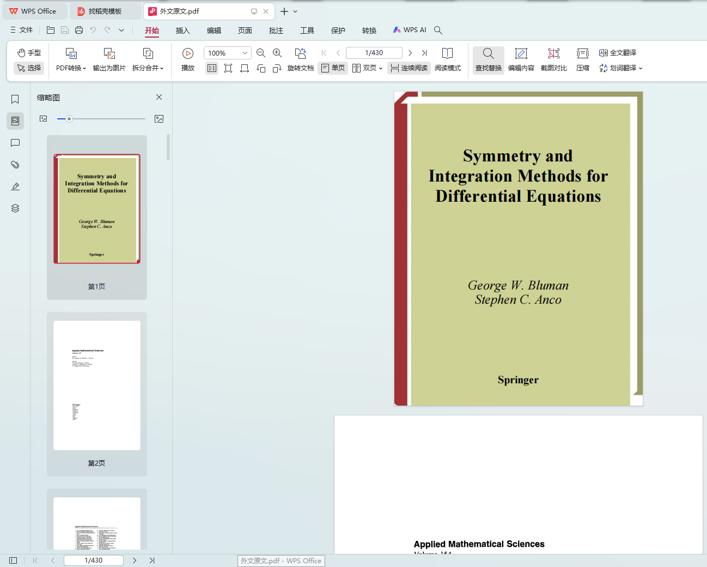The height and width of the screenshot is (567, 707).
Task: Open the folder icon in quick access bar
Action: click(51, 30)
